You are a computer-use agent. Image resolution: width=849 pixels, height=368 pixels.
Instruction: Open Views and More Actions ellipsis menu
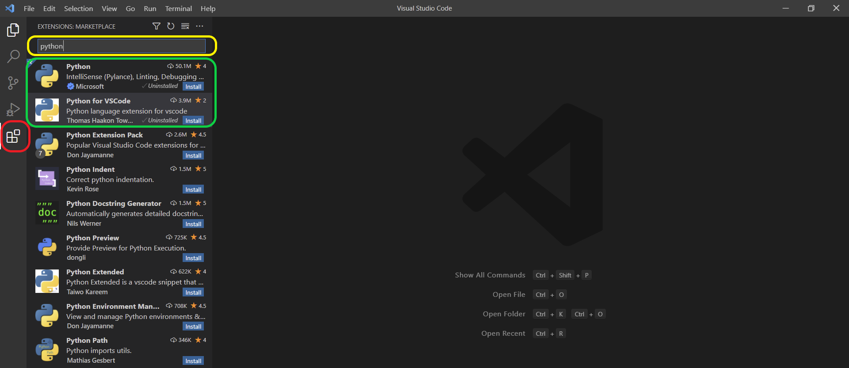pyautogui.click(x=200, y=27)
